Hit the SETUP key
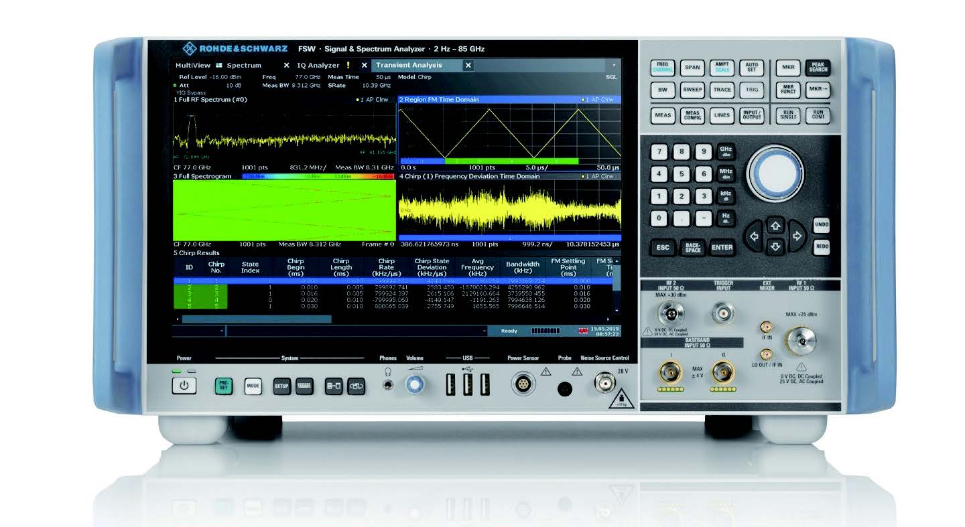The width and height of the screenshot is (965, 527). point(281,386)
